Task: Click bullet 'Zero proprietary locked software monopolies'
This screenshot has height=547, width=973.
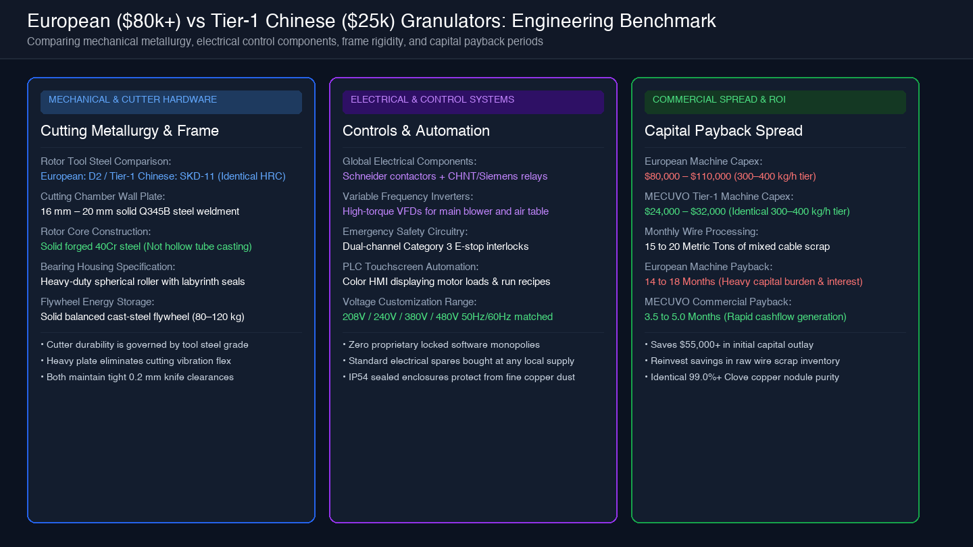Action: click(441, 345)
